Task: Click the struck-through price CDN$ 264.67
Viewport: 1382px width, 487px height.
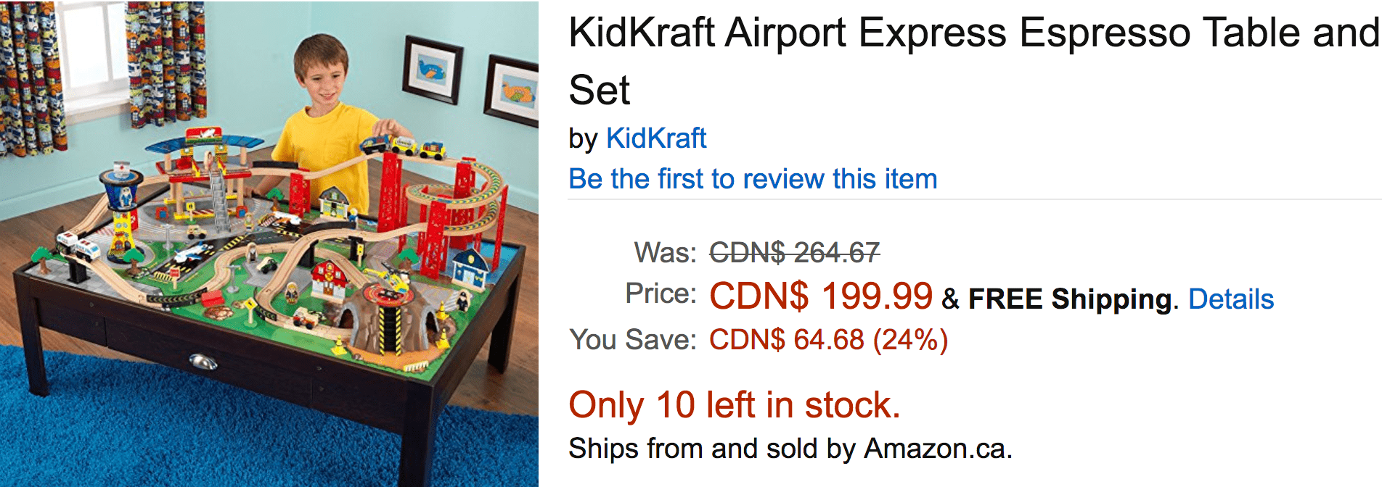Action: [x=794, y=252]
